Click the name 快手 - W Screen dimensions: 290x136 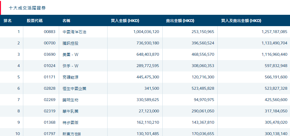[70, 66]
